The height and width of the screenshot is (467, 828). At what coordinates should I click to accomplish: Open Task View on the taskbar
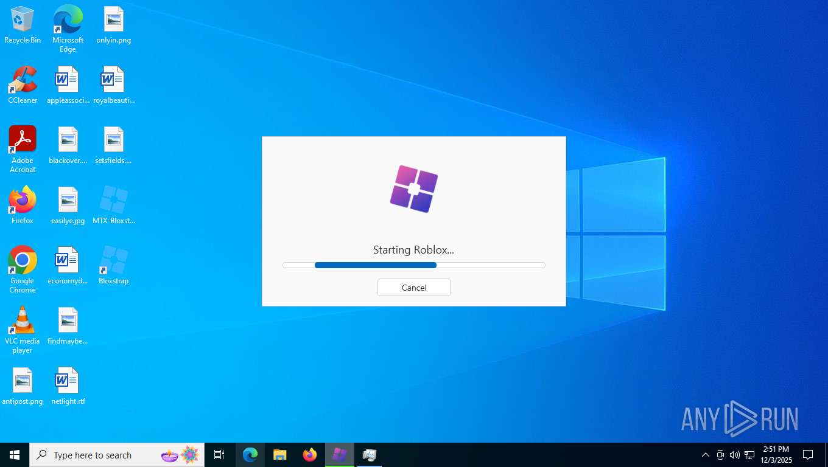click(x=219, y=455)
